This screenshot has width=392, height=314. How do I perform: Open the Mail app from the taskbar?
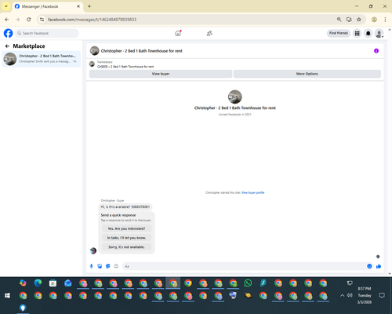(68, 283)
